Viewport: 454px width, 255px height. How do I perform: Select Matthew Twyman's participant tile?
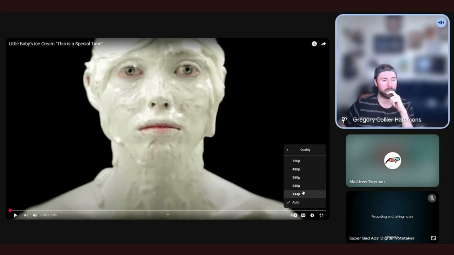click(392, 160)
